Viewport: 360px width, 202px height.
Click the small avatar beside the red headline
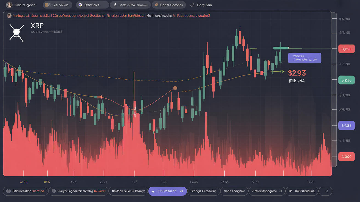[x=9, y=16]
